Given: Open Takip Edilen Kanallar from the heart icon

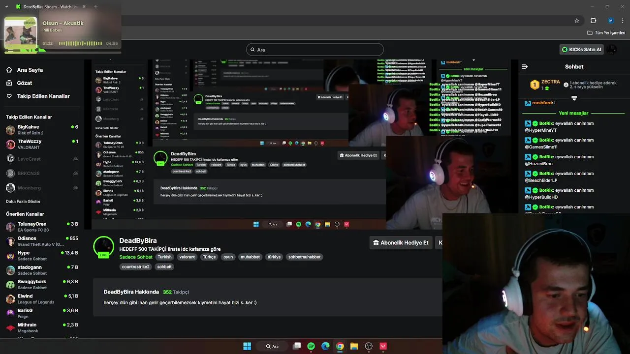Looking at the screenshot, I should coord(38,96).
